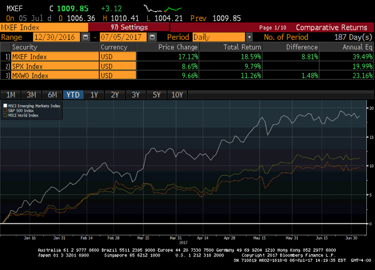The height and width of the screenshot is (270, 375).
Task: Select the 10Y range tab
Action: pyautogui.click(x=177, y=95)
